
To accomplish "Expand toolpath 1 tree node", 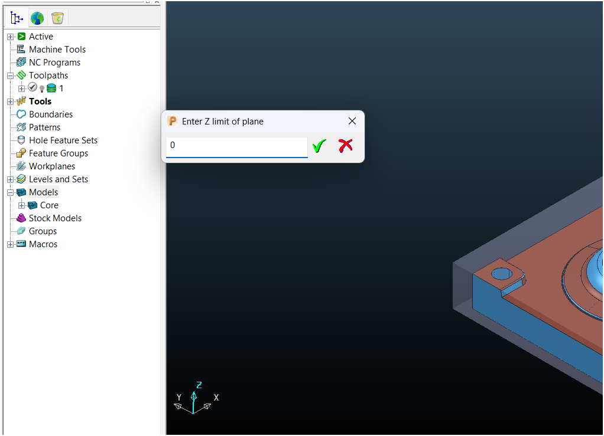I will click(x=21, y=89).
